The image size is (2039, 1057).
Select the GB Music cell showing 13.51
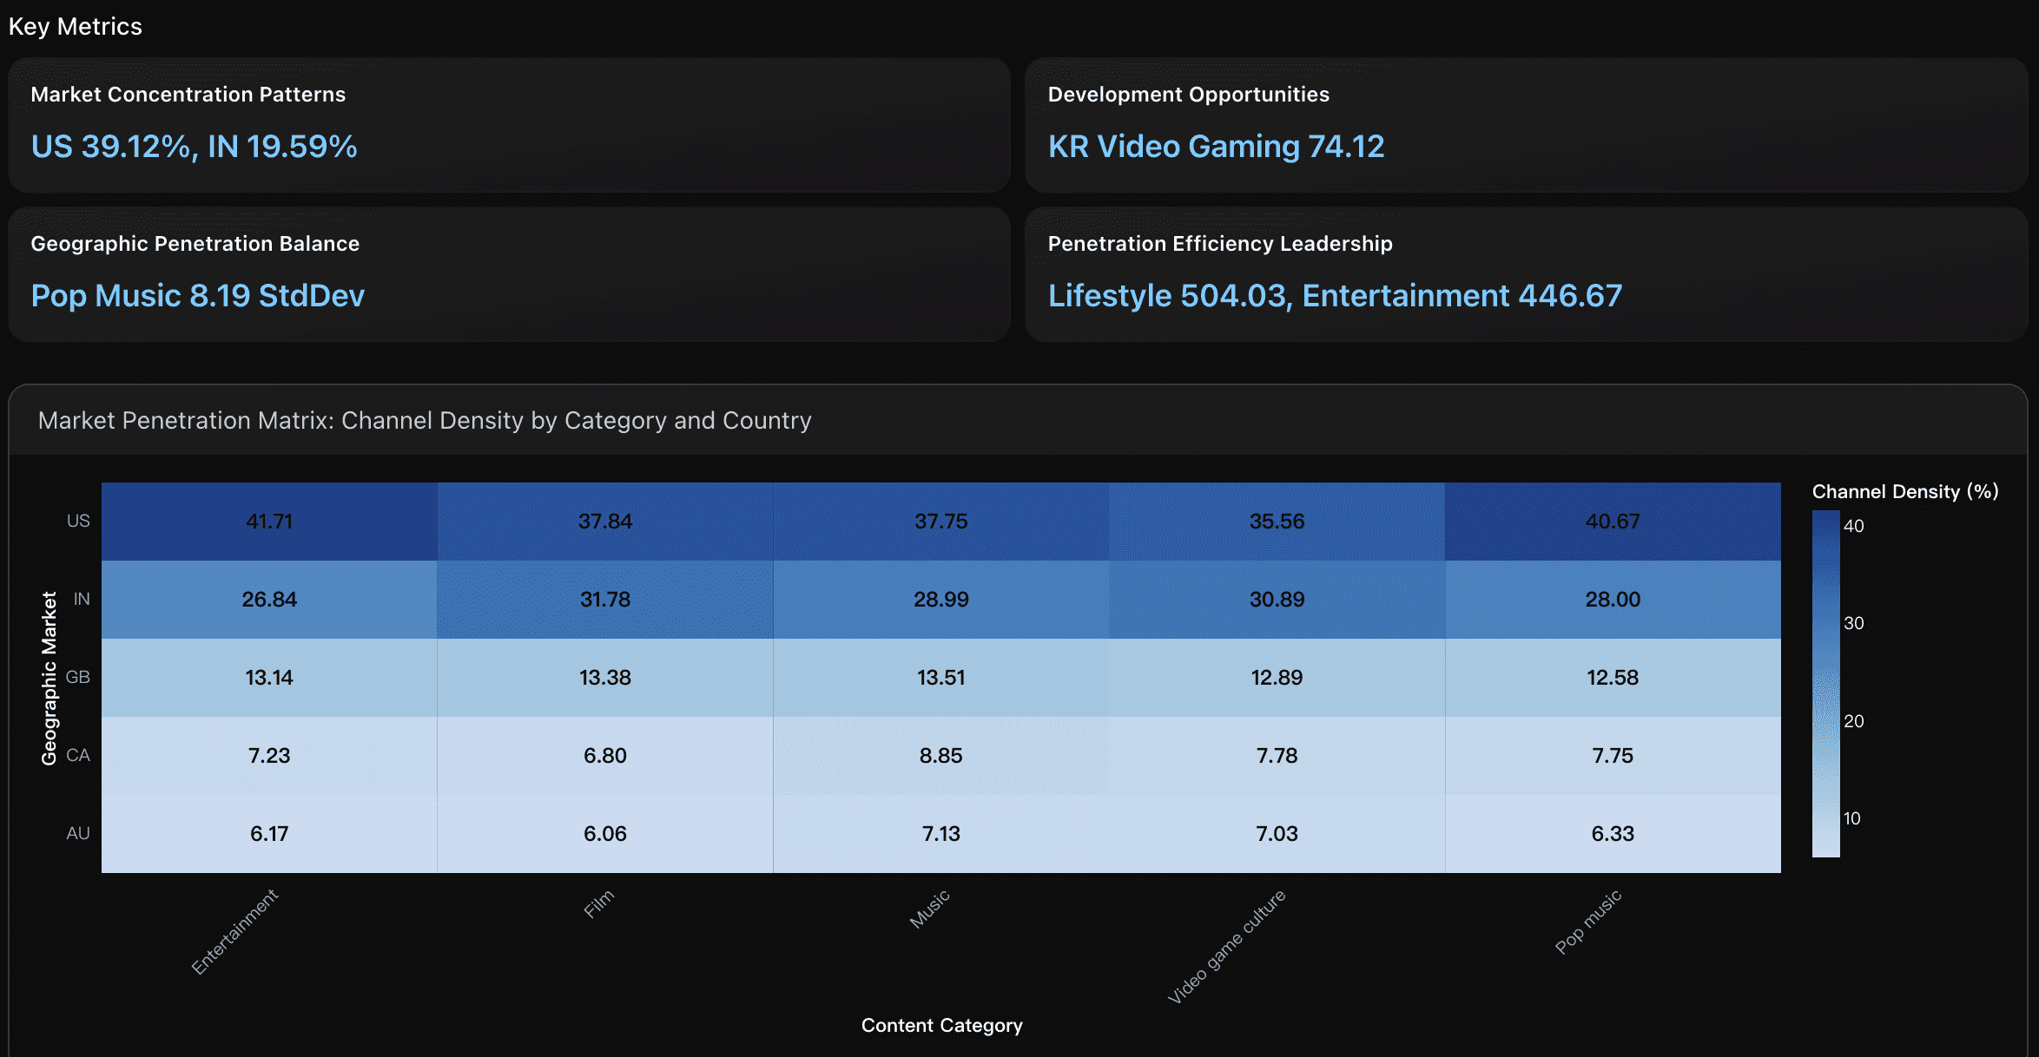click(x=942, y=677)
